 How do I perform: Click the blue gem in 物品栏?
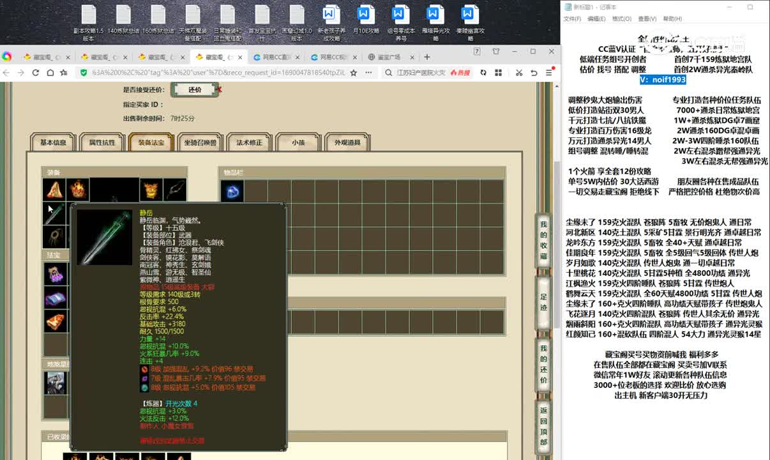click(232, 191)
